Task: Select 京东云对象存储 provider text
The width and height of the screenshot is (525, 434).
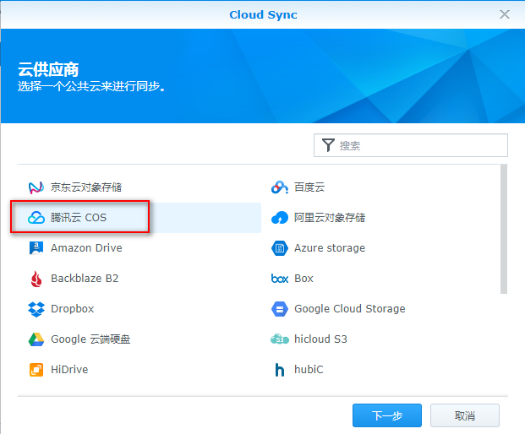Action: tap(86, 187)
